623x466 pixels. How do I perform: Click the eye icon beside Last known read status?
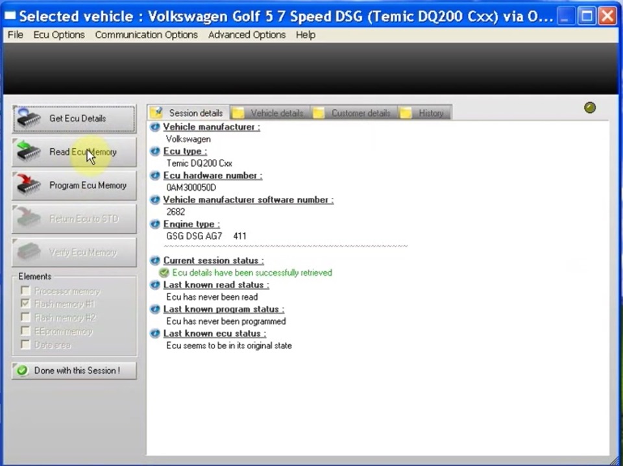click(x=155, y=285)
